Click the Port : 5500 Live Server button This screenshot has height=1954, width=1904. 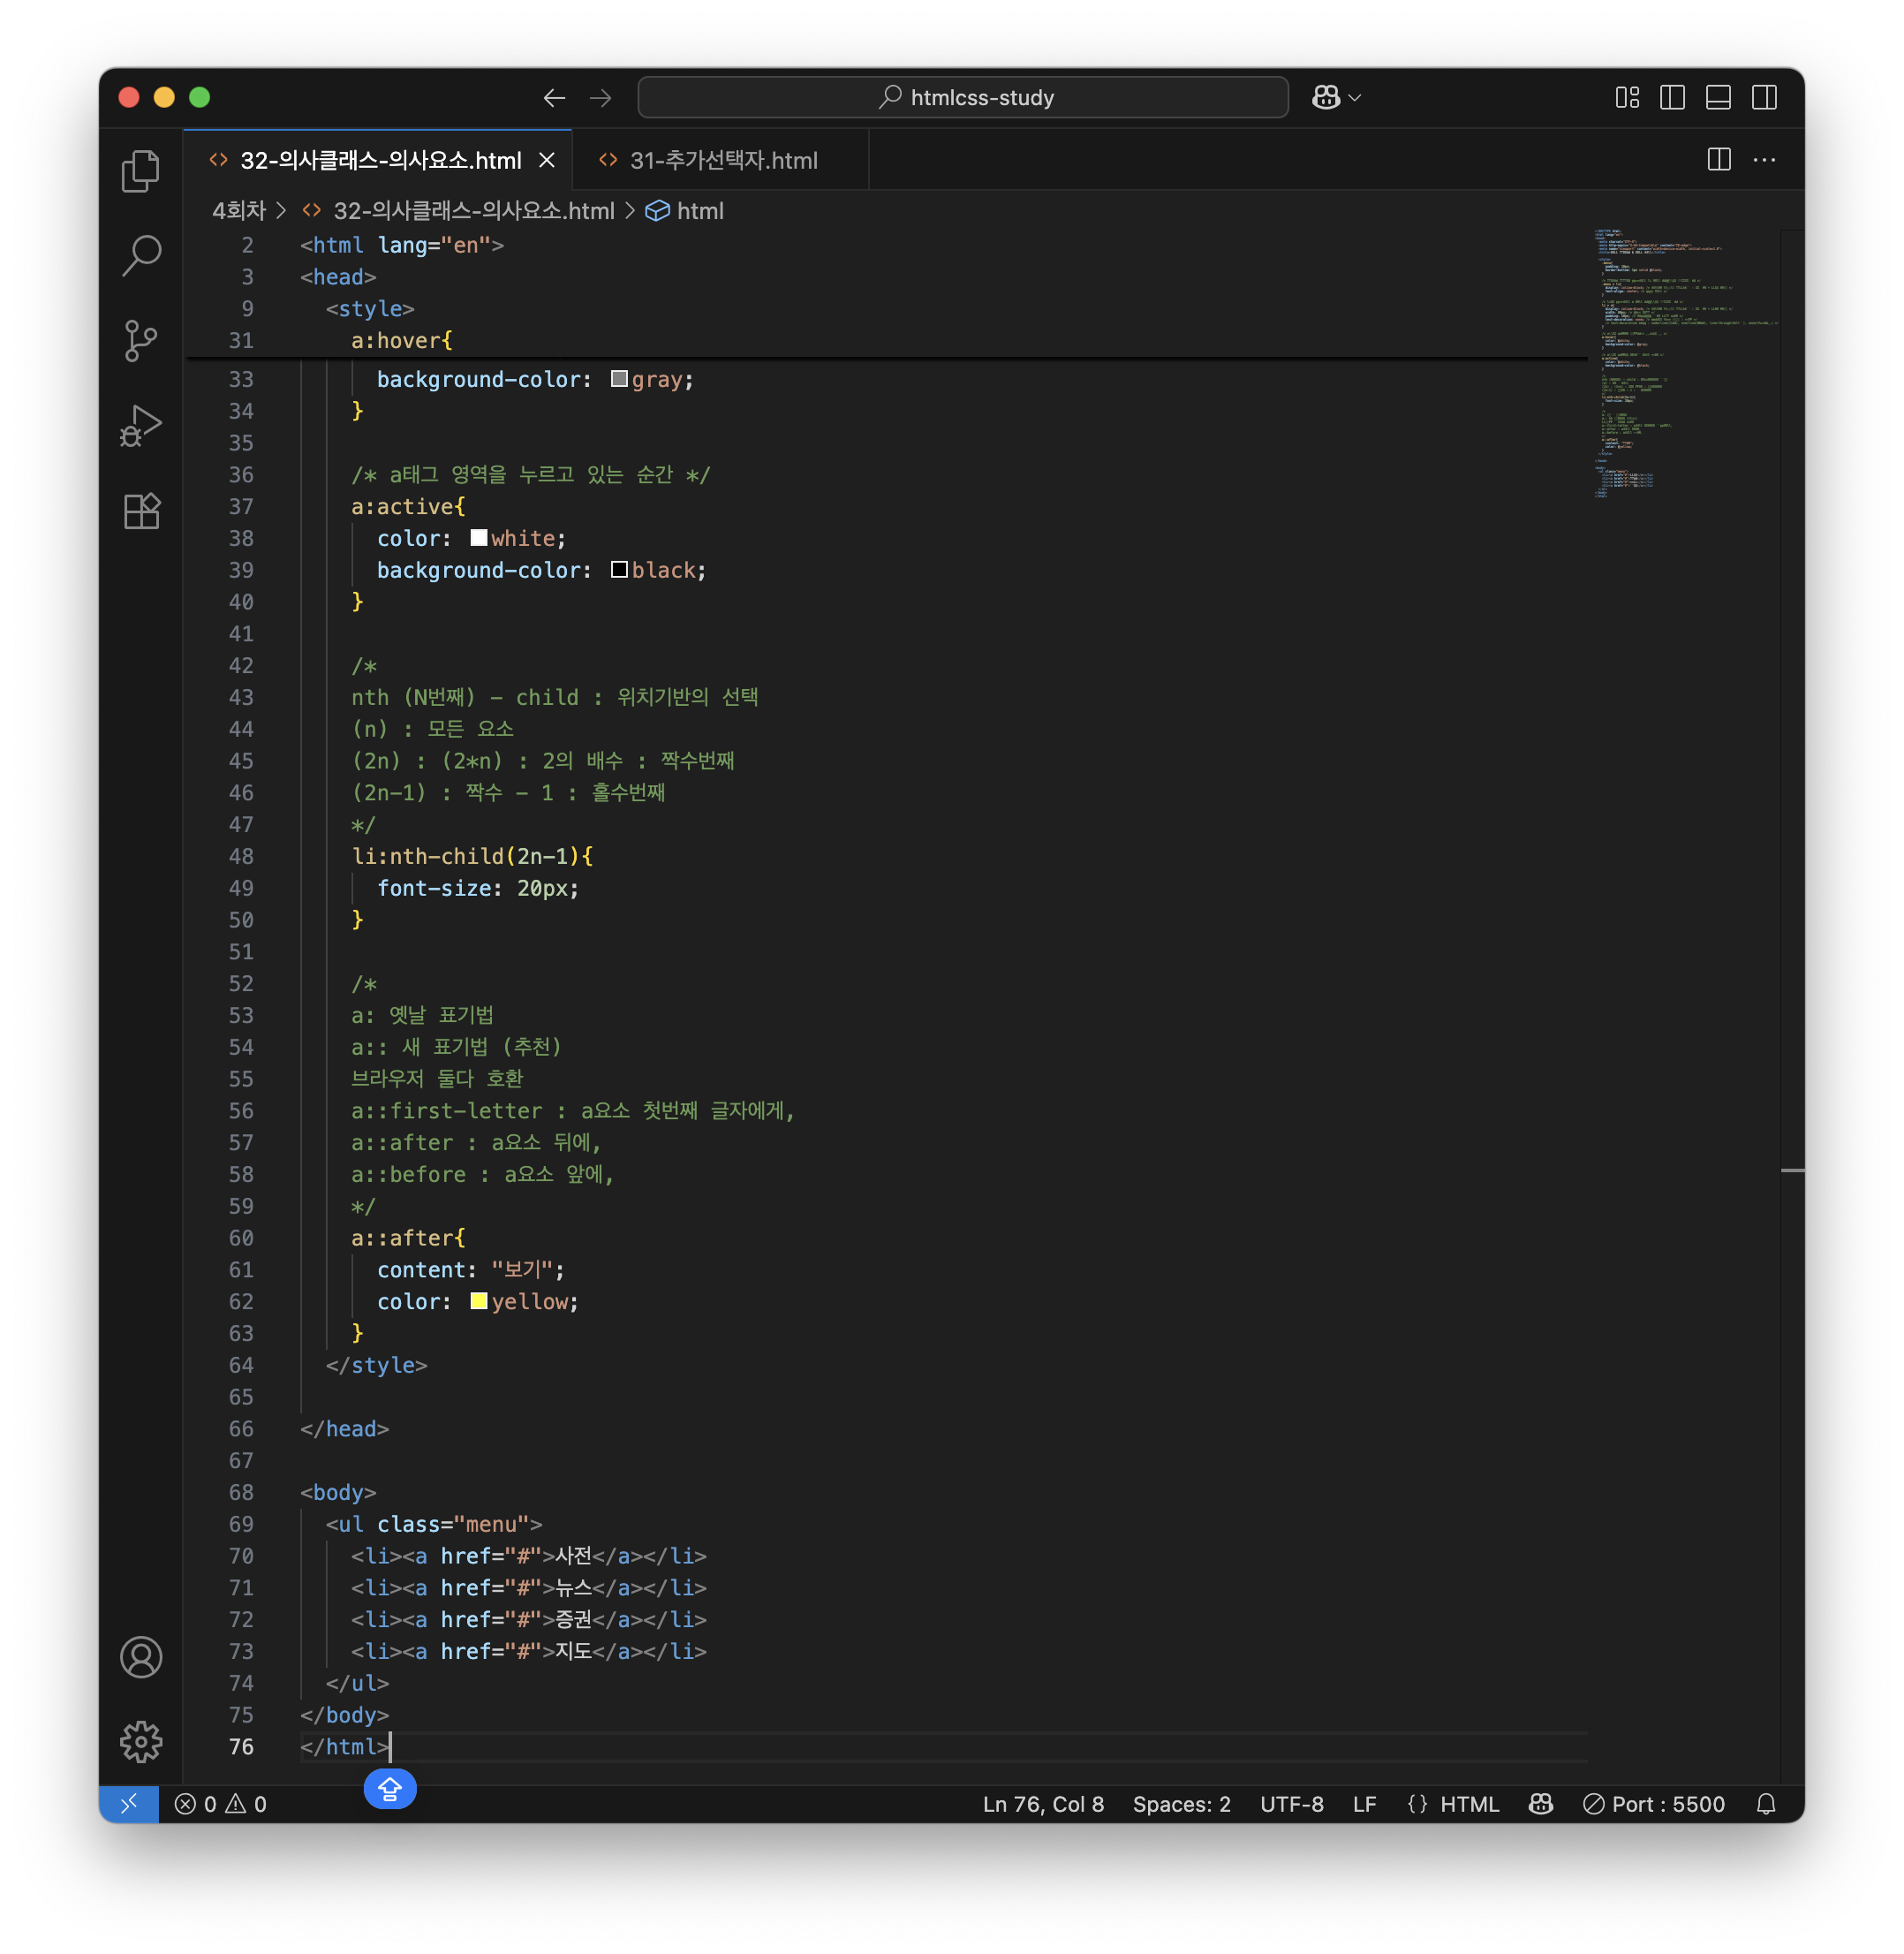(1654, 1804)
